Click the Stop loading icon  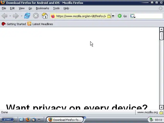[x=36, y=16]
